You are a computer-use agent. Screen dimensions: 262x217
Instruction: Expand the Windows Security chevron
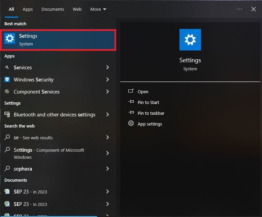pos(107,80)
